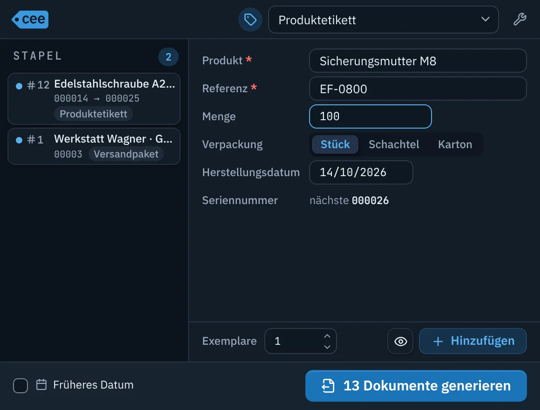Click into the Menge field
Image resolution: width=540 pixels, height=410 pixels.
tap(370, 116)
